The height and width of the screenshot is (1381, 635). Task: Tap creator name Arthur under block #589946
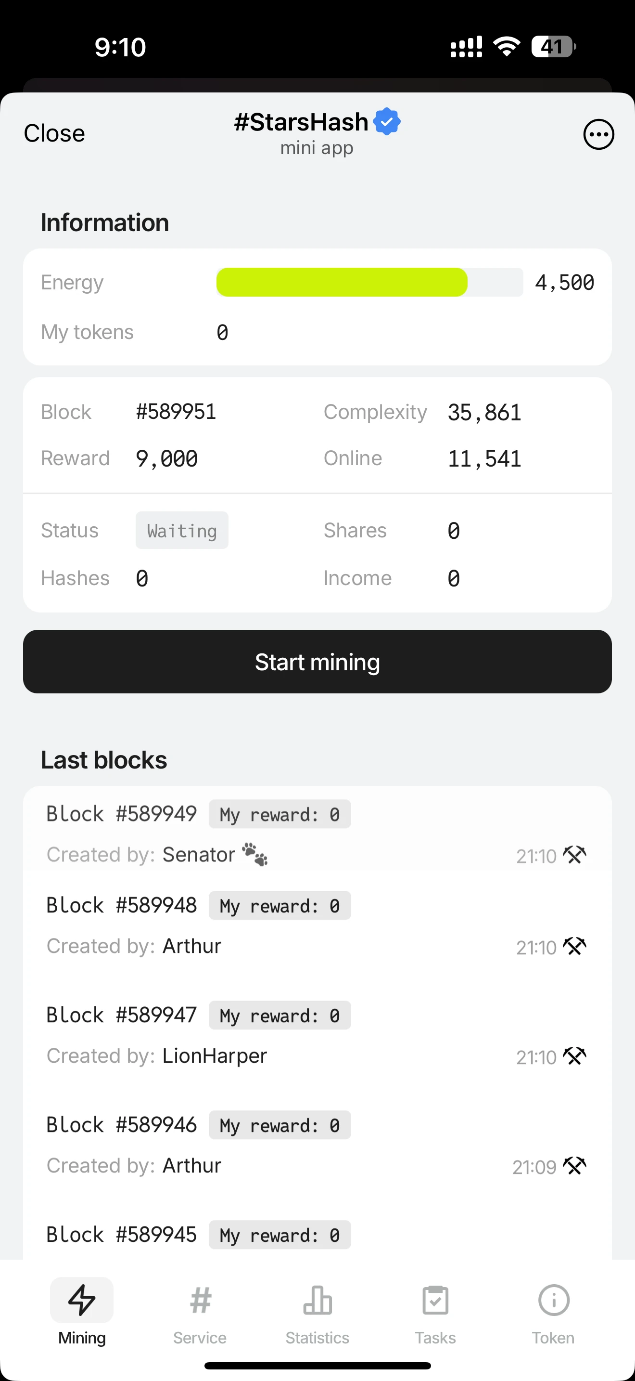tap(191, 1165)
